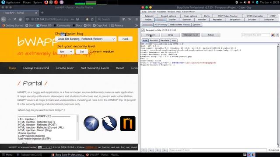Open Getting Started bookmark
This screenshot has width=280, height=157.
13,25
